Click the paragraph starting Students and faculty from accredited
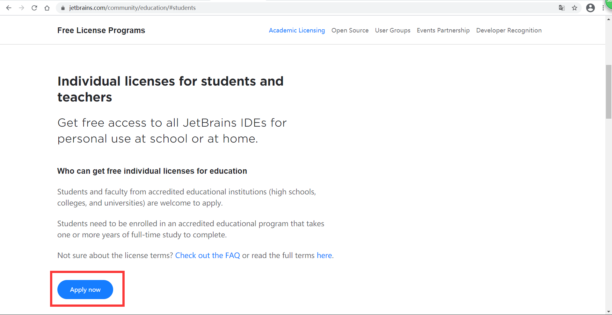612x315 pixels. click(186, 197)
